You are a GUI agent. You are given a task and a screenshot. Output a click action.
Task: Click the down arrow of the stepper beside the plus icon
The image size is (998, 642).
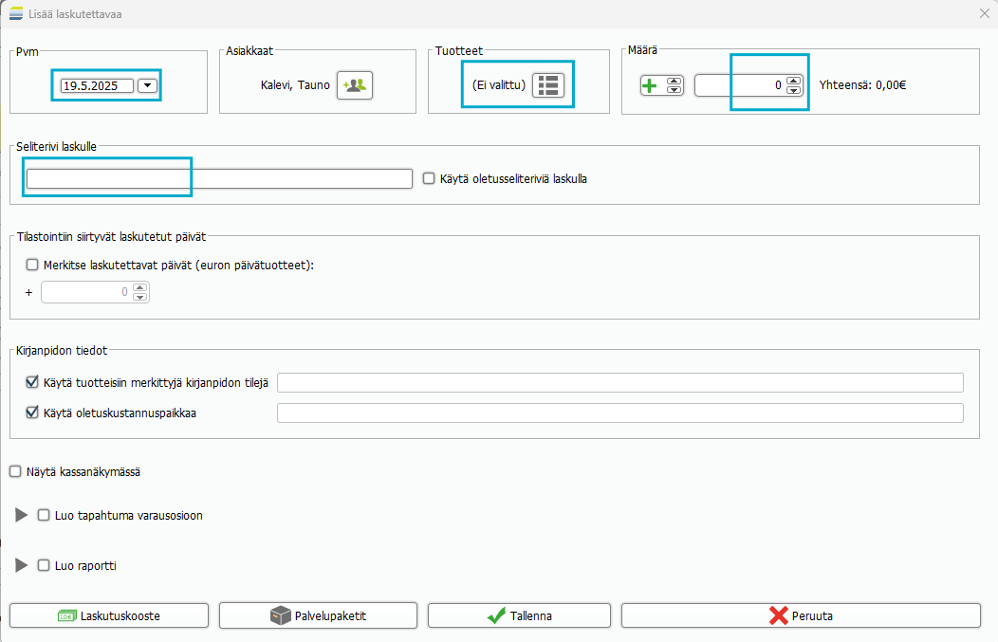tap(675, 90)
